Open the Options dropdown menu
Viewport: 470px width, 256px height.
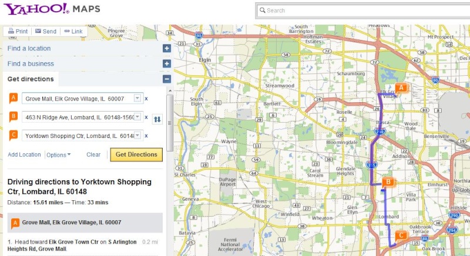click(59, 155)
